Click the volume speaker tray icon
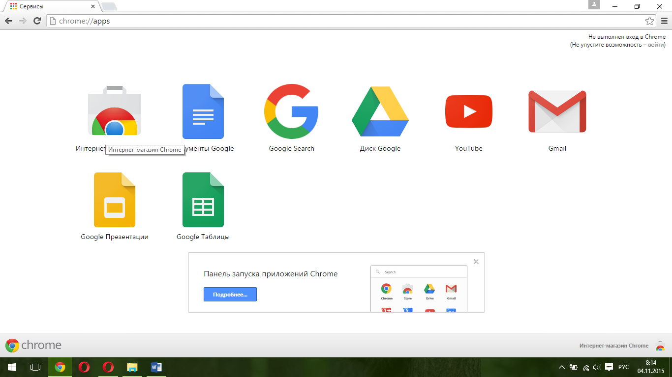The height and width of the screenshot is (377, 672). [x=597, y=367]
